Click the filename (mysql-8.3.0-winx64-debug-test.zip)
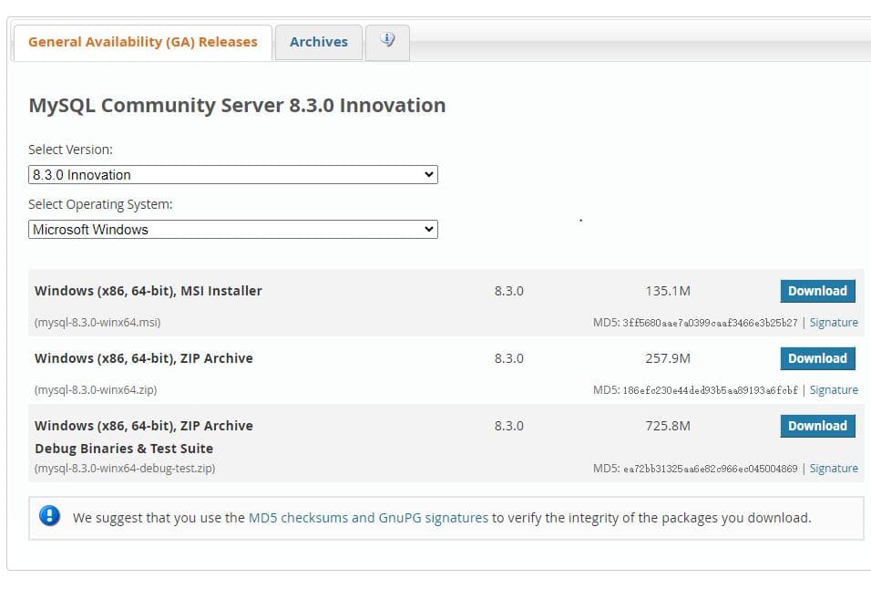 [125, 468]
